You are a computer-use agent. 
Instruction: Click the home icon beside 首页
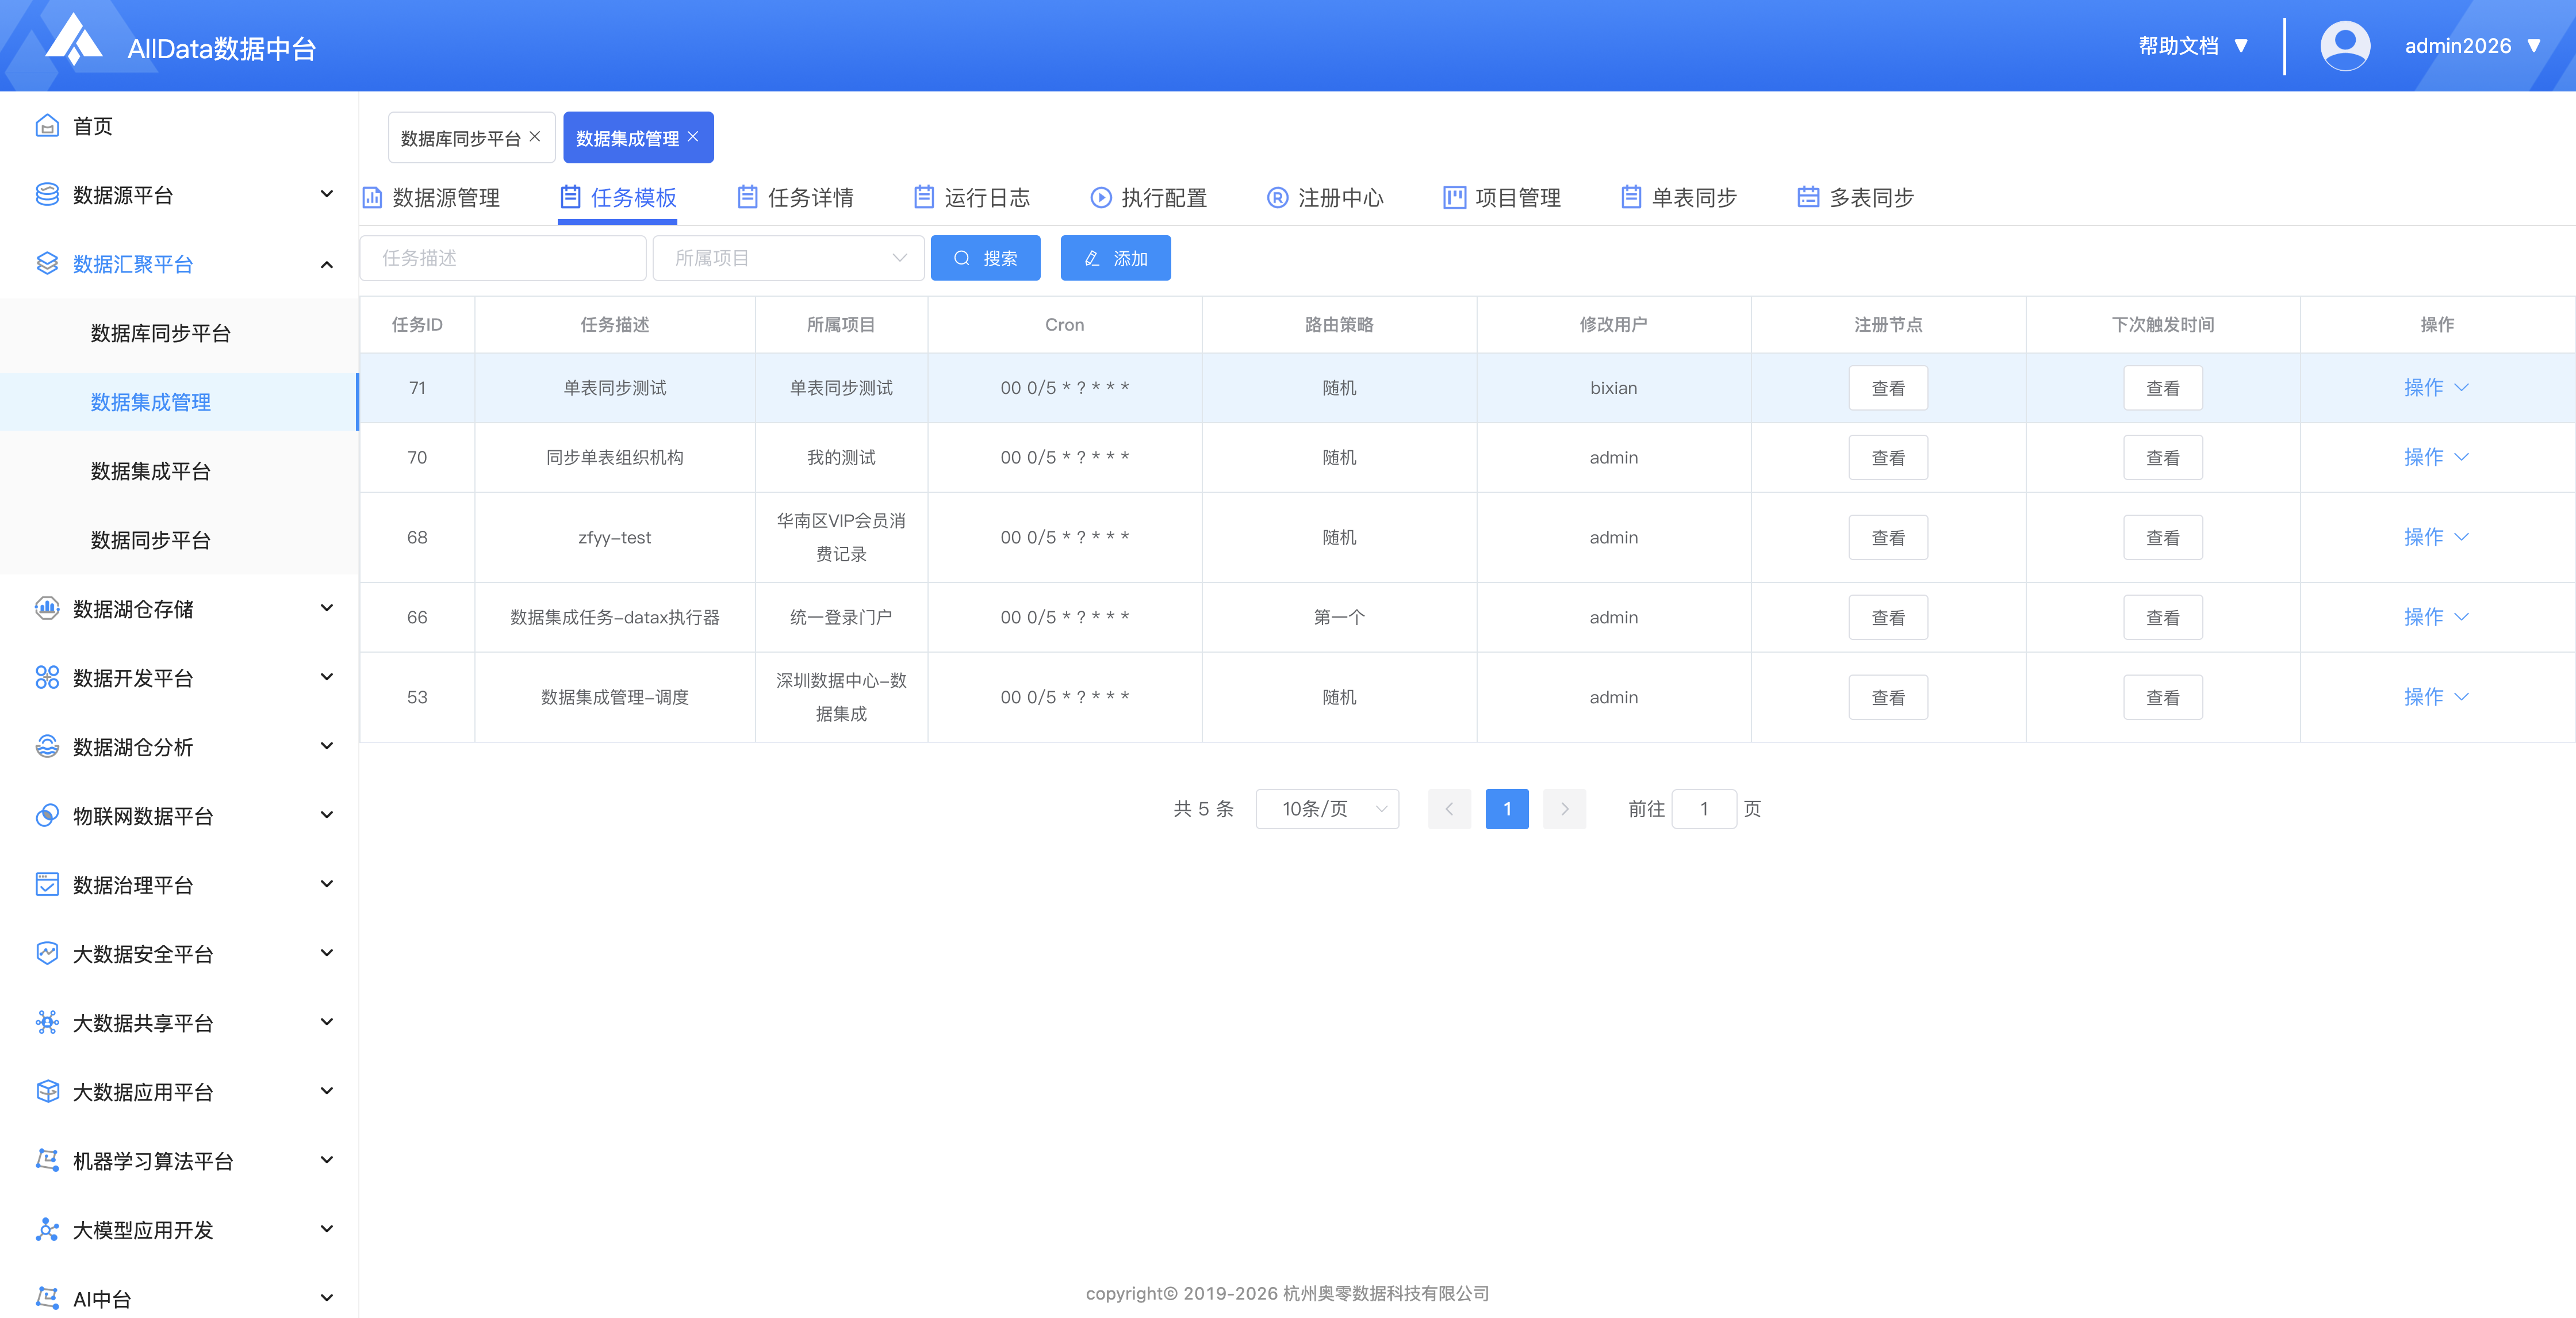47,126
